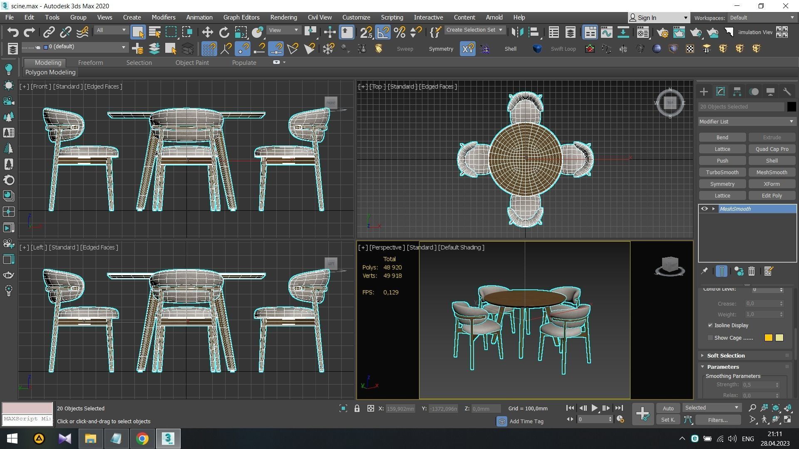Image resolution: width=799 pixels, height=449 pixels.
Task: Open File Explorer from the taskbar
Action: [90, 439]
